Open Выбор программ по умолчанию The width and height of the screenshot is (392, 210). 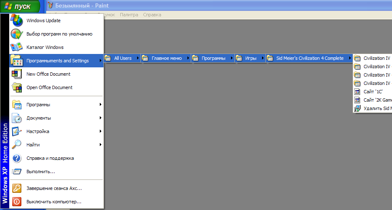56,34
